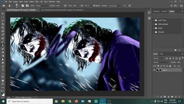This screenshot has width=184, height=104.
Task: Toggle the Brush Settings panel icon
Action: pos(23,6)
